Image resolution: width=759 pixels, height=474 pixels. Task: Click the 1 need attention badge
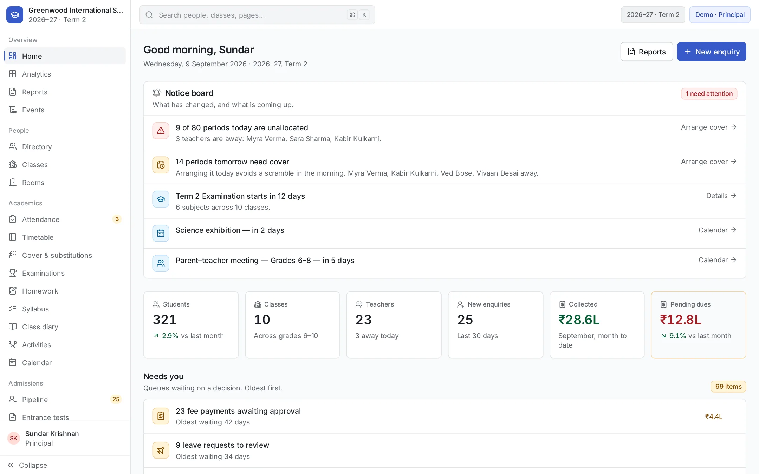709,94
